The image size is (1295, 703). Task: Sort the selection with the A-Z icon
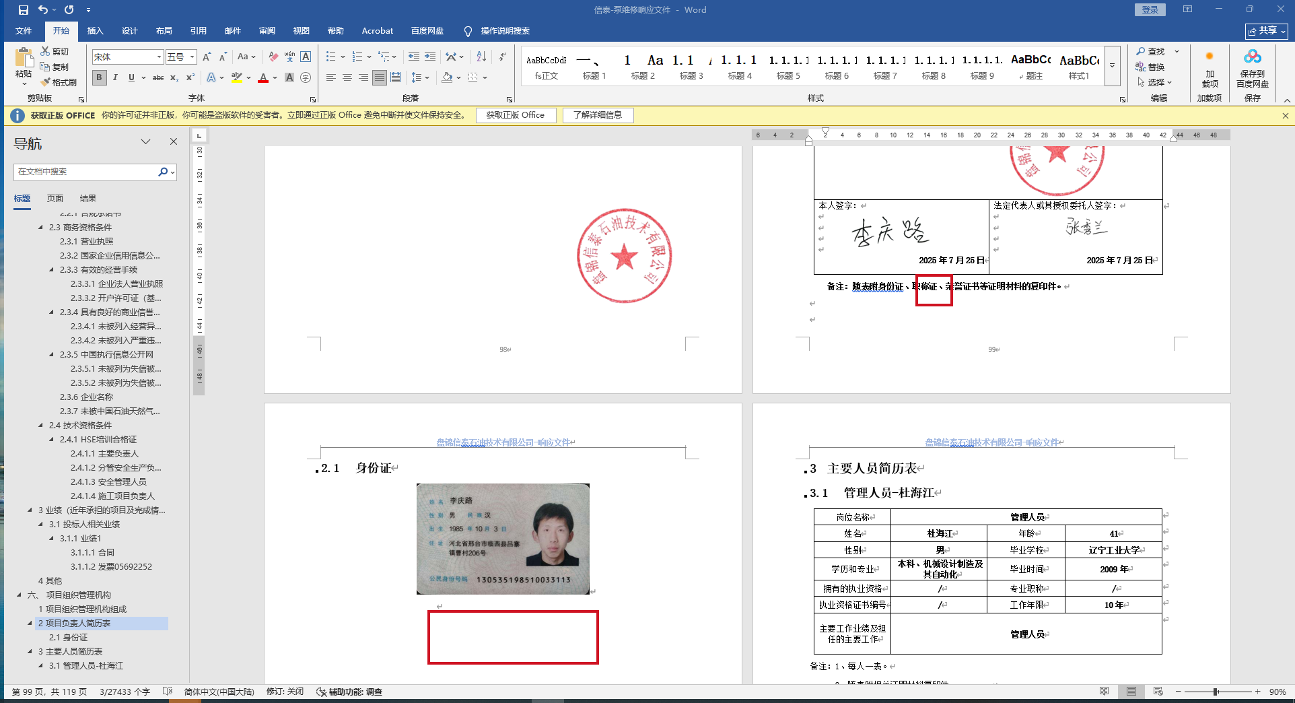coord(481,57)
